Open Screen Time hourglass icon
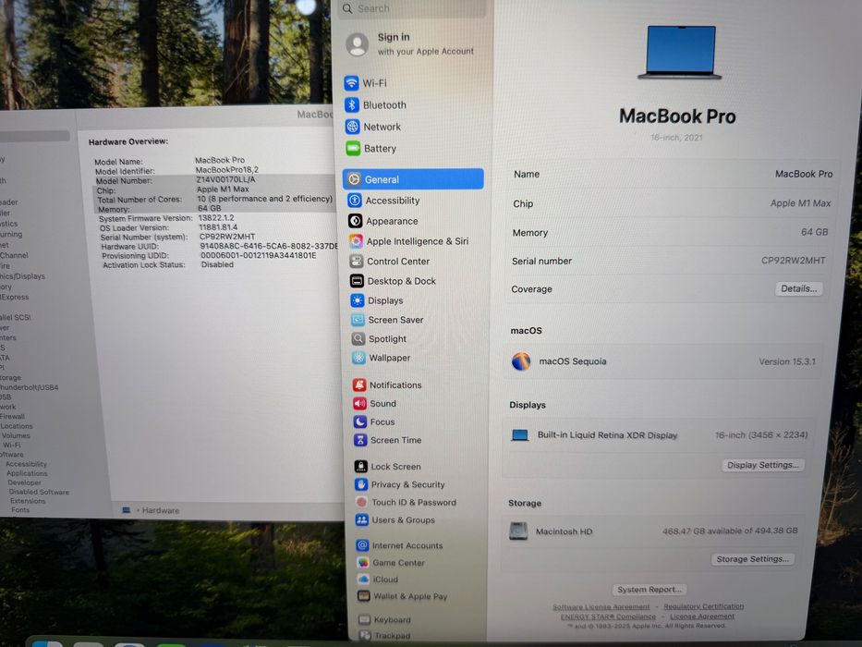Screen dimensions: 862x647 [x=360, y=440]
